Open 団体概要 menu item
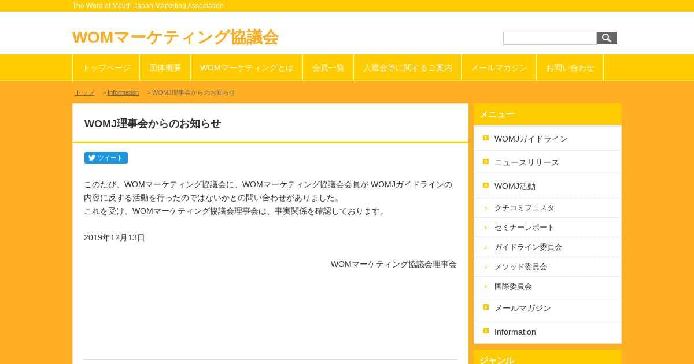This screenshot has height=364, width=694. click(x=165, y=68)
